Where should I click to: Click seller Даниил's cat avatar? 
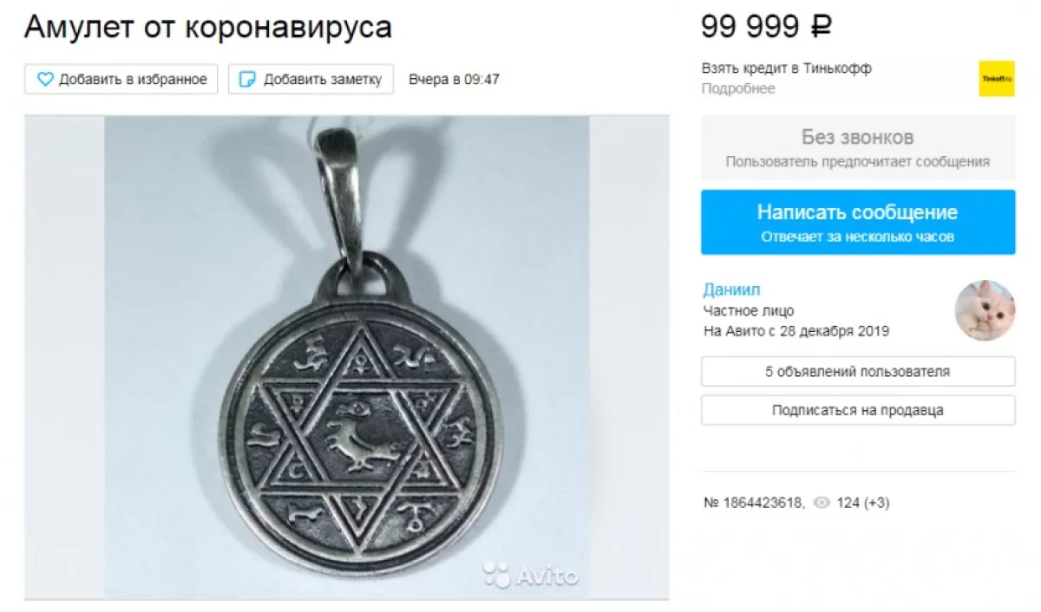pyautogui.click(x=985, y=310)
